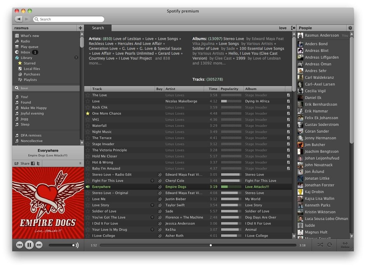Skip to the next track

pos(39,245)
